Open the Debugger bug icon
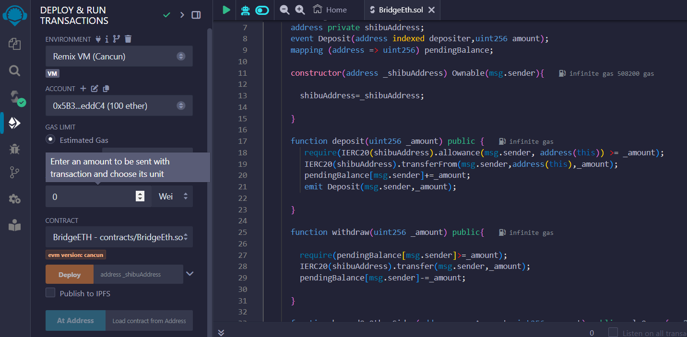The image size is (687, 337). [x=14, y=149]
